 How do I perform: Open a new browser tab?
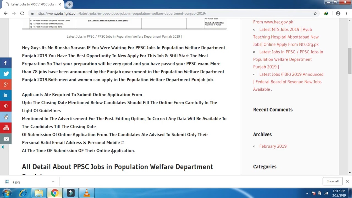(69, 4)
